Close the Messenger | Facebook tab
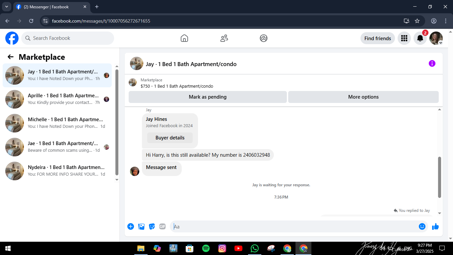Screen dimensions: 453x255 coord(85,7)
